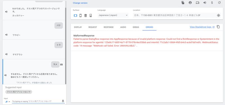
Task: Play audio for the ワラビー response
Action: (6, 35)
